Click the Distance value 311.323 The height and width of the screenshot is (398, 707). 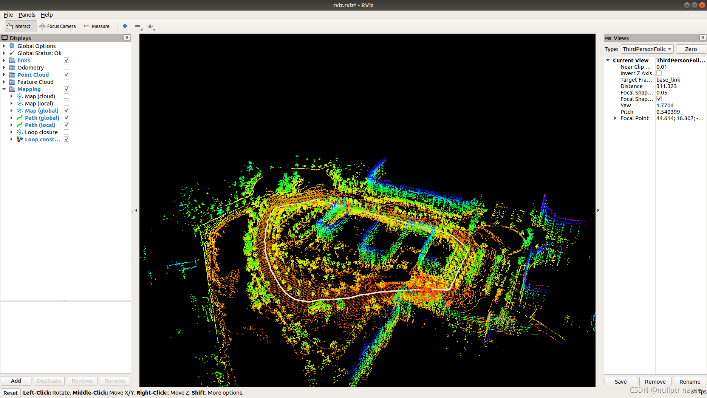click(667, 86)
